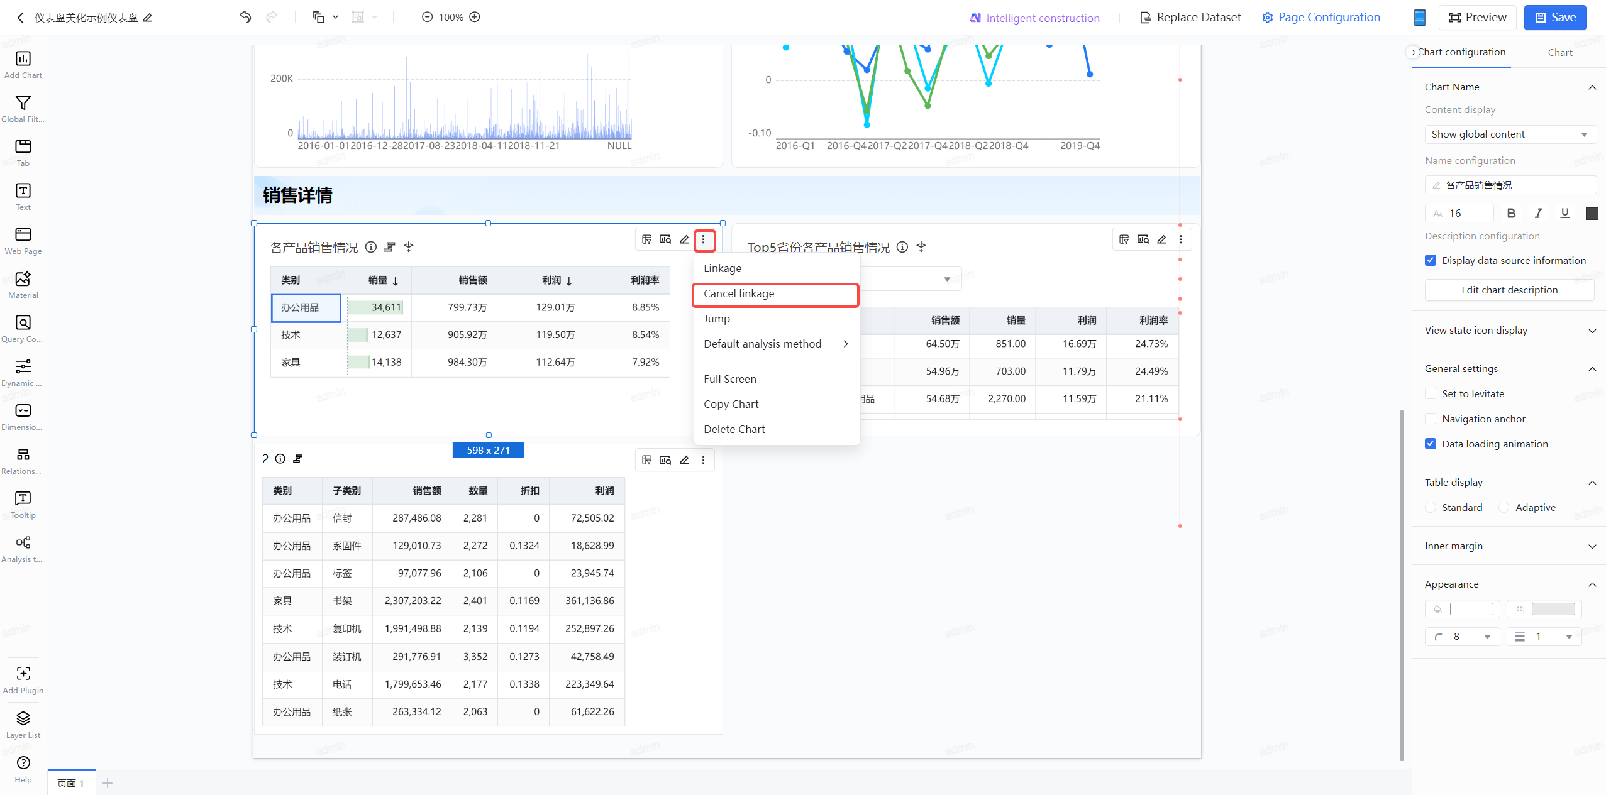This screenshot has width=1606, height=795.
Task: Open the Default analysis method submenu
Action: [777, 344]
